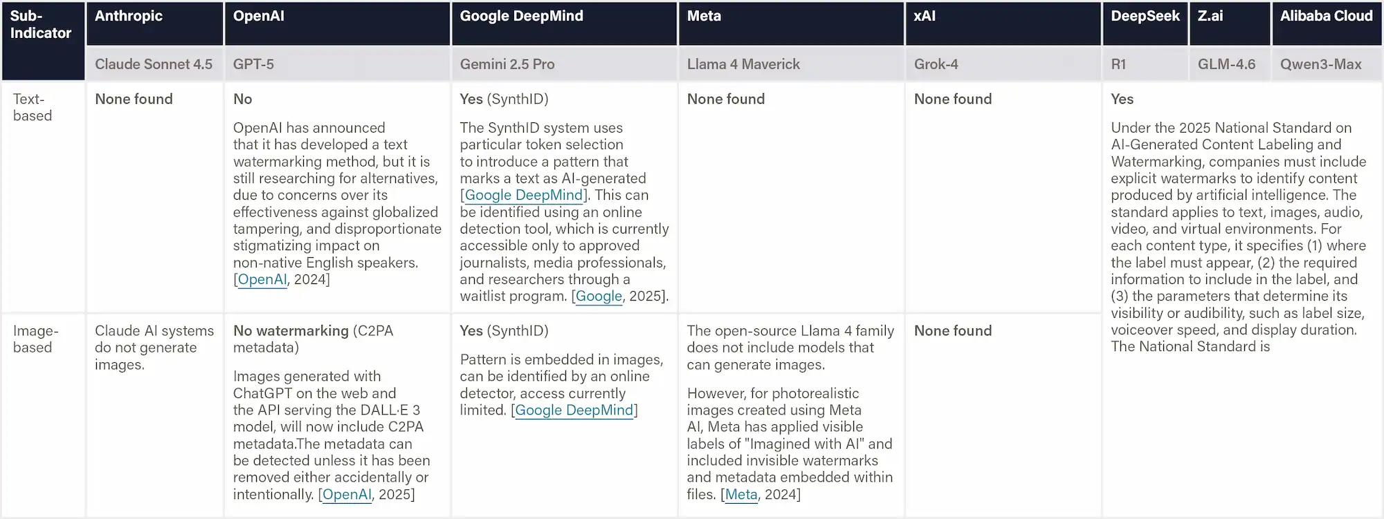Select the Text-based row label
The height and width of the screenshot is (519, 1384).
point(32,108)
